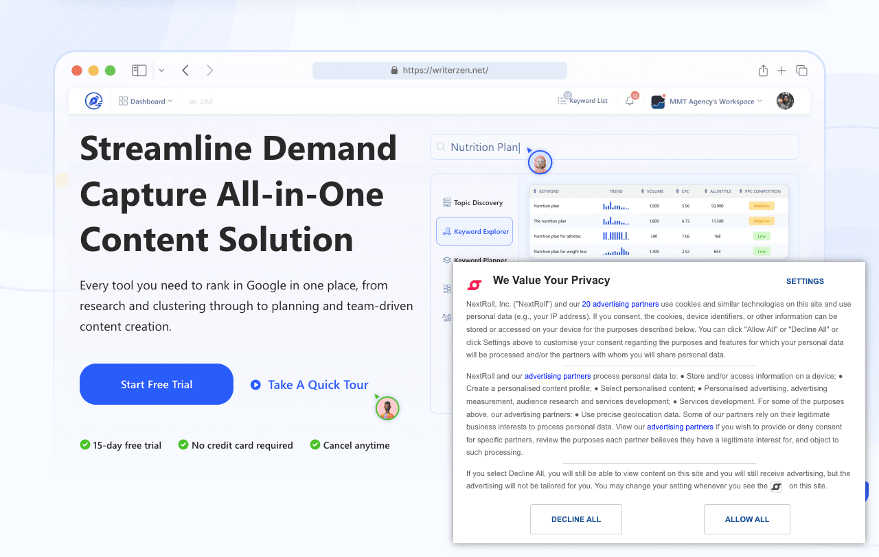
Task: Click the 'The nutrition plan' keyword row
Action: 659,221
